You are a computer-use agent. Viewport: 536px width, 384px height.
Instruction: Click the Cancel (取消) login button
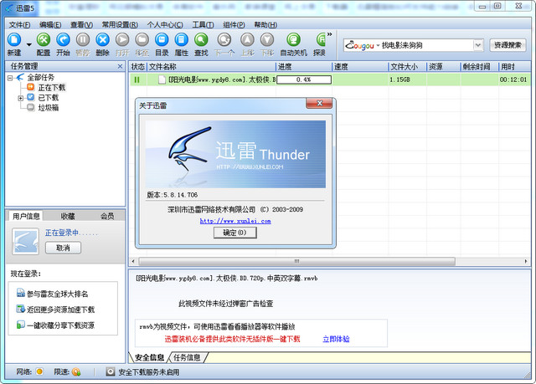64,248
